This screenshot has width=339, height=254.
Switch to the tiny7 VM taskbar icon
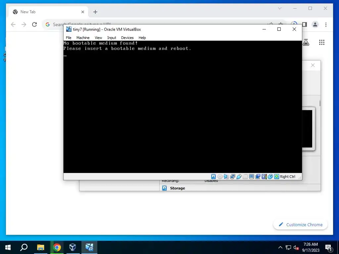tap(89, 247)
